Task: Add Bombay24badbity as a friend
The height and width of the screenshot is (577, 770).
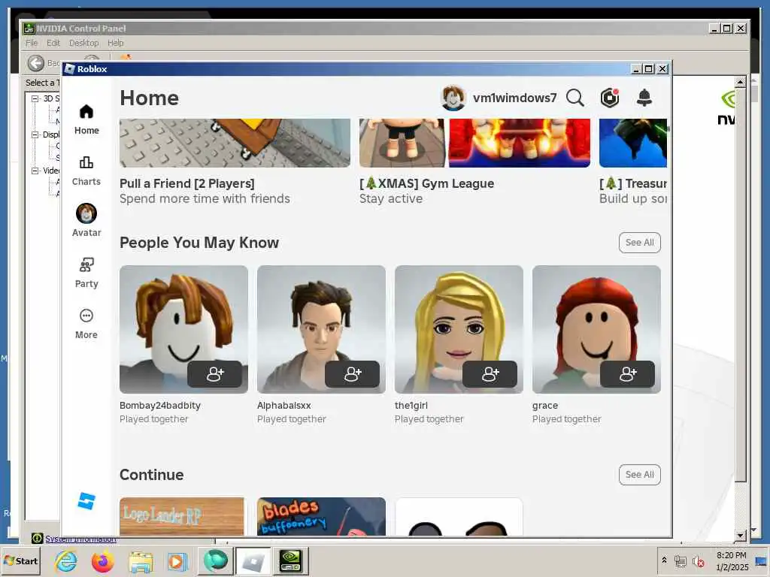Action: tap(214, 374)
